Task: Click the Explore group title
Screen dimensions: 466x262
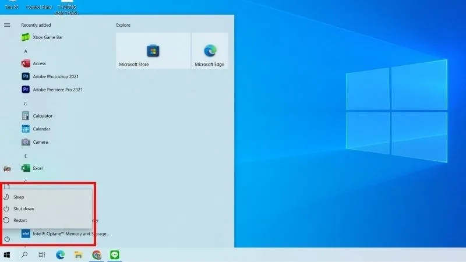Action: click(123, 25)
